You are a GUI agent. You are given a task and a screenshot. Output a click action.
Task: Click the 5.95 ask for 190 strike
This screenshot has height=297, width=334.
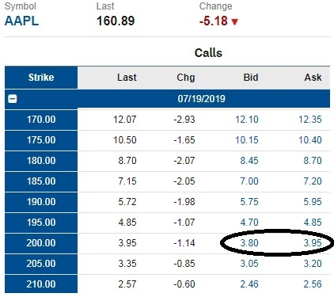[313, 202]
